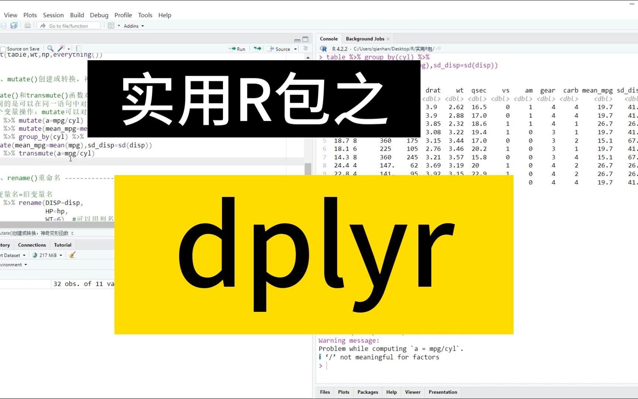
Task: Open the View menu
Action: tap(11, 15)
